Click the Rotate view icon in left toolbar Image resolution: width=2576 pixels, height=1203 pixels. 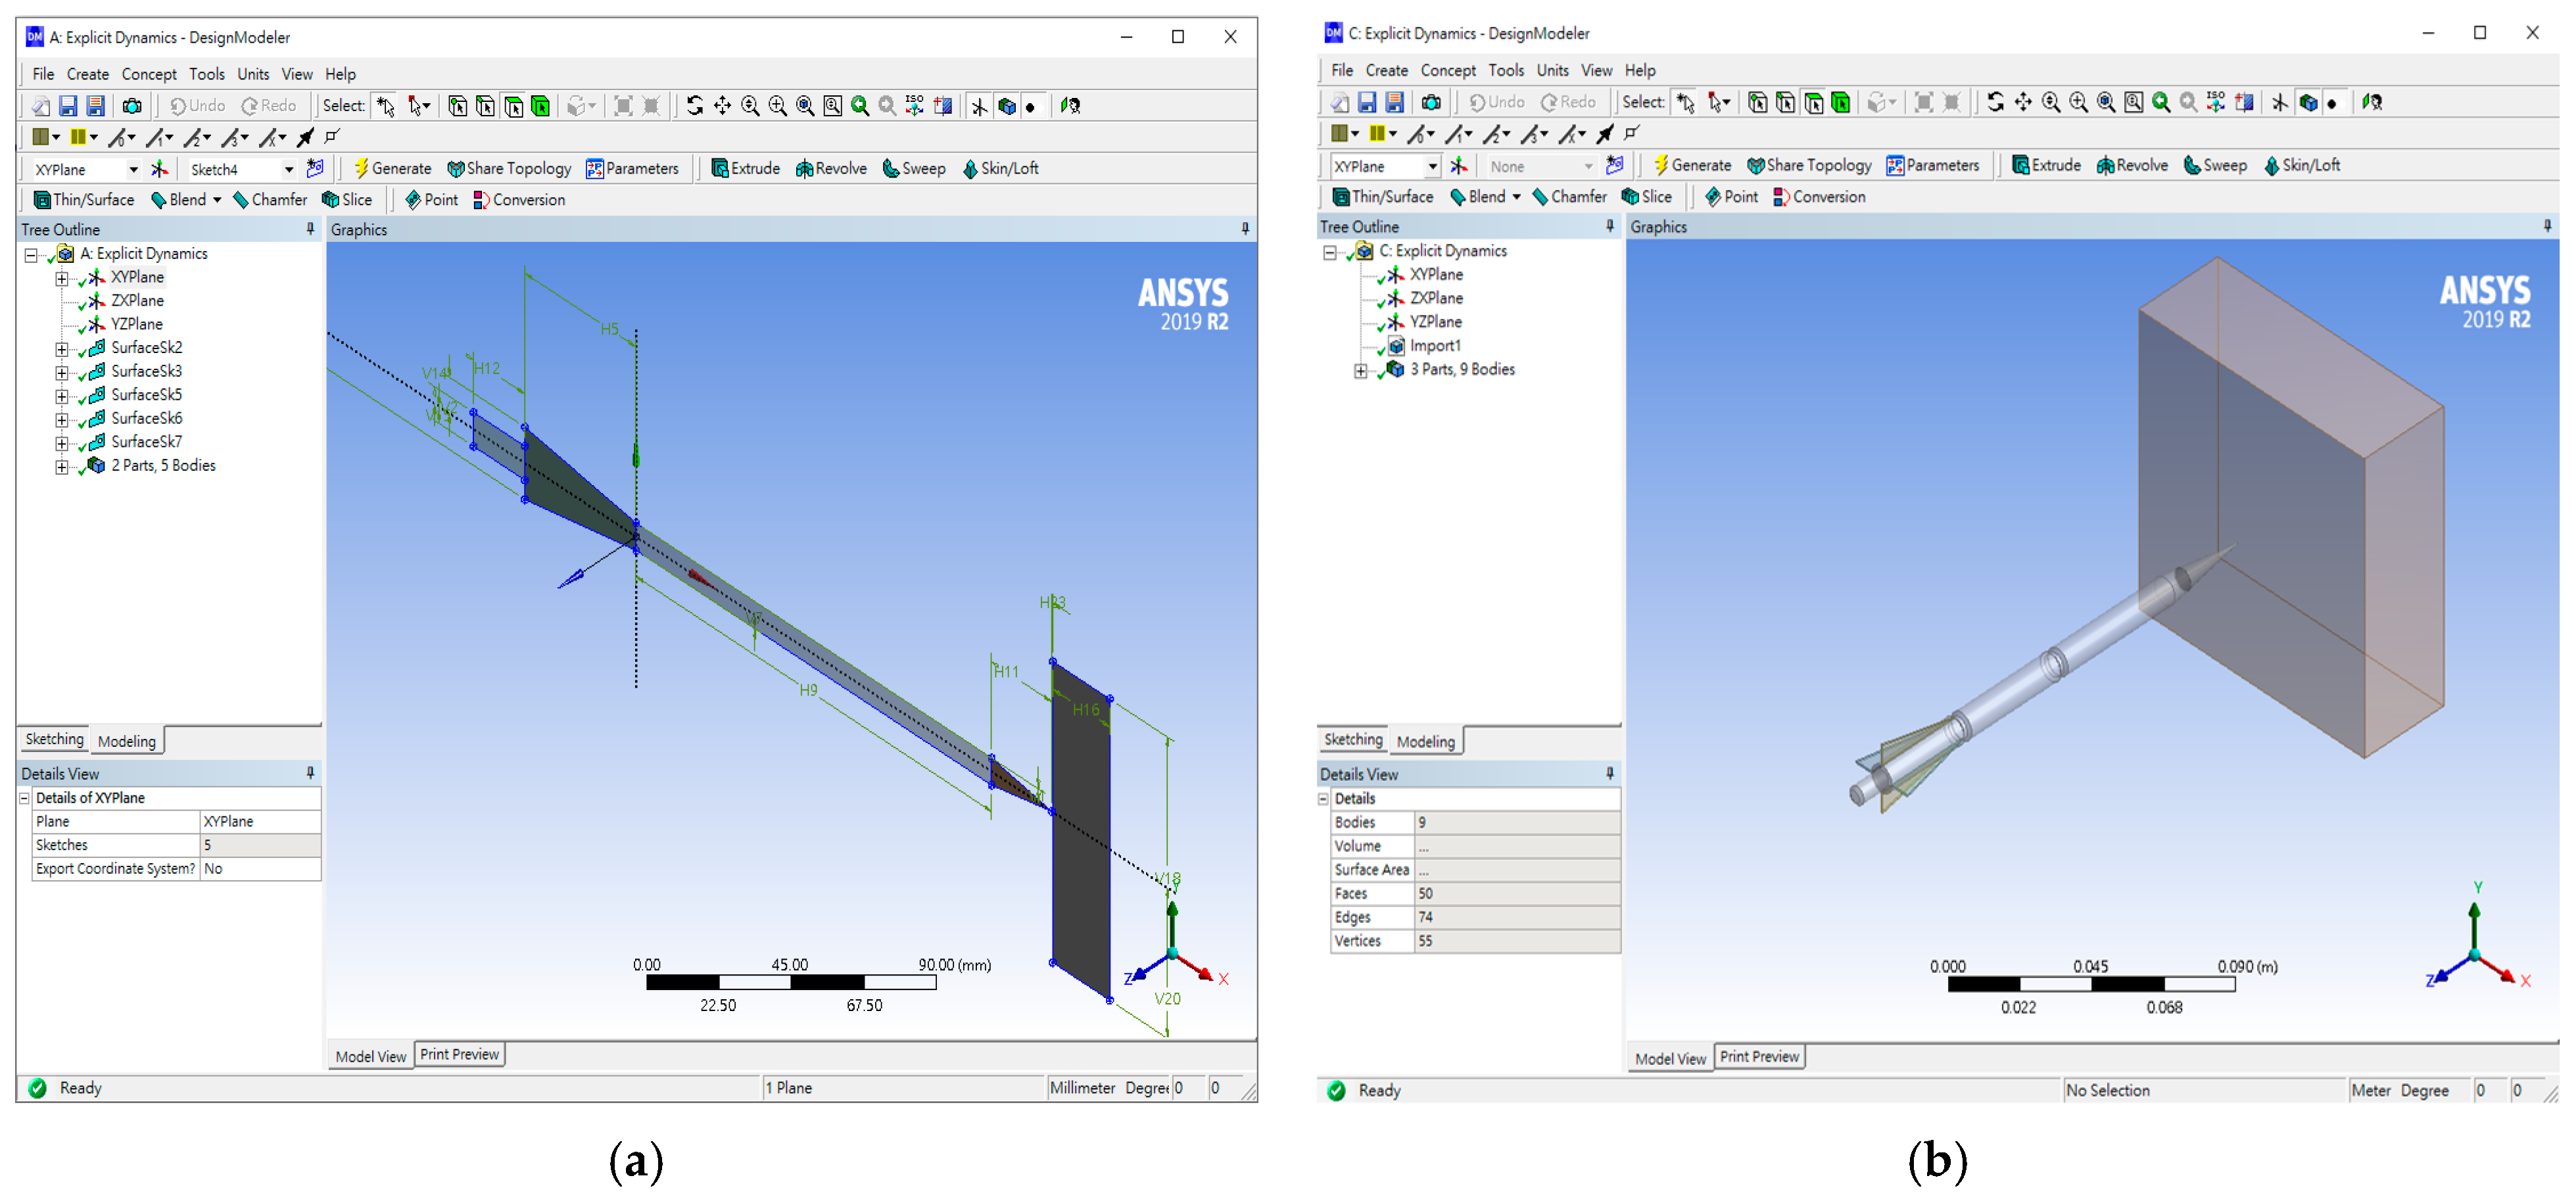pos(694,106)
